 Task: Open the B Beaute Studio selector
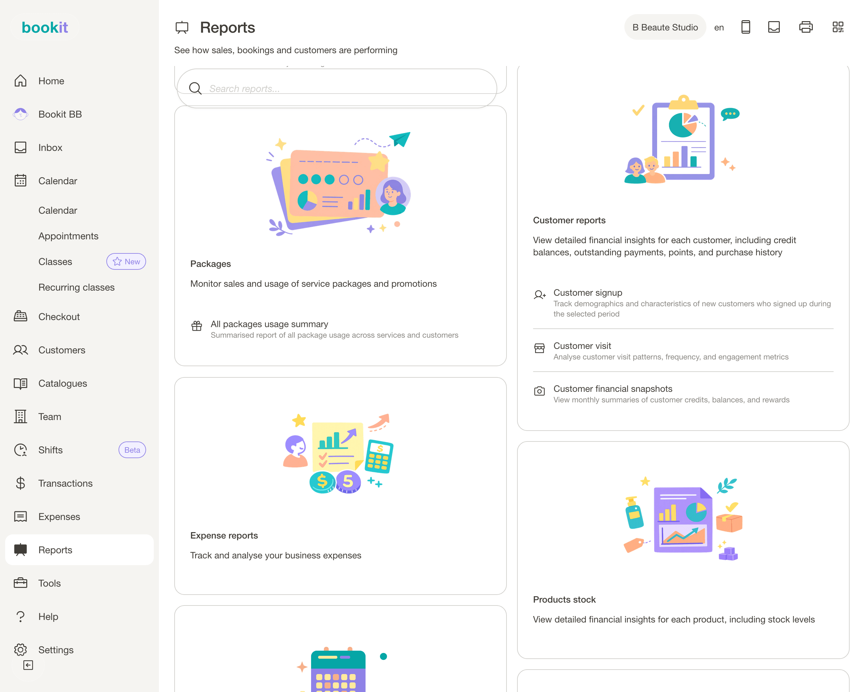[x=665, y=27]
